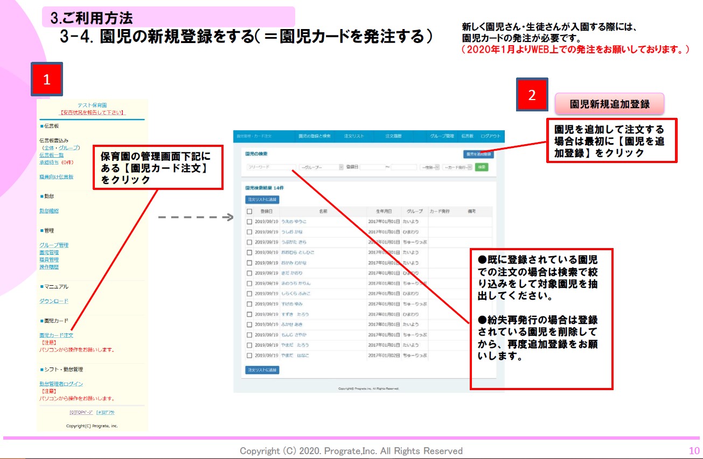Open the グループ管理 sidebar link
The image size is (703, 459).
(x=54, y=245)
